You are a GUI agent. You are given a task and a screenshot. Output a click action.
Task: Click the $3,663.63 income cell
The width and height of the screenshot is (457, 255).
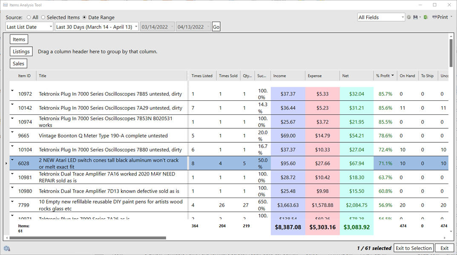[x=288, y=205]
